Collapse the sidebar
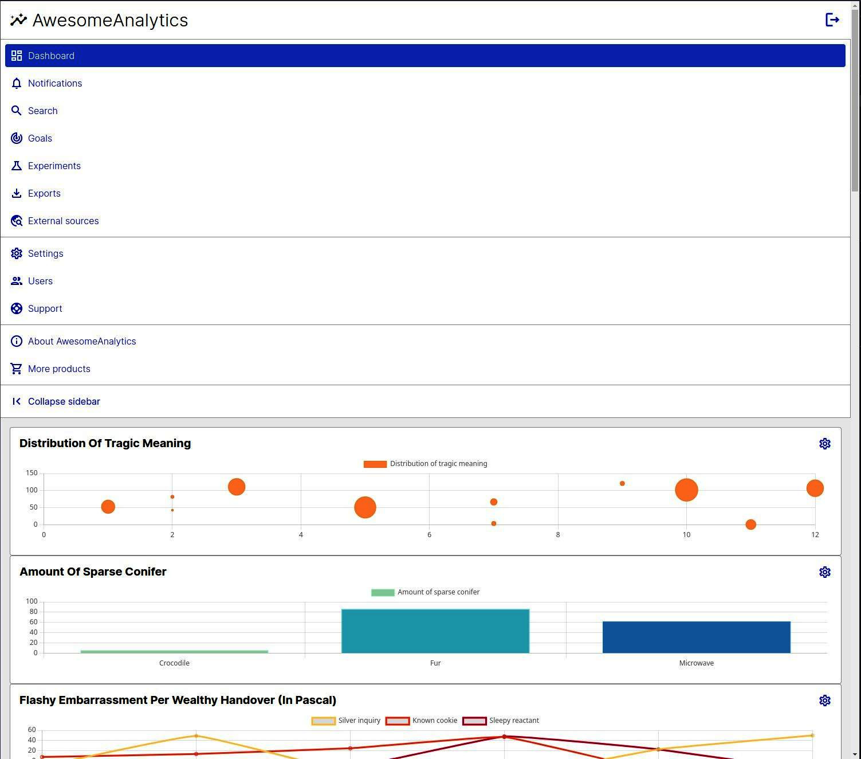Viewport: 861px width, 759px height. tap(64, 401)
